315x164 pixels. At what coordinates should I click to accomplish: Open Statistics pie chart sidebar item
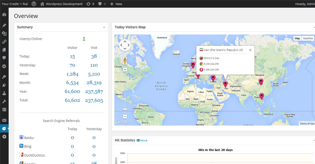tap(4, 129)
